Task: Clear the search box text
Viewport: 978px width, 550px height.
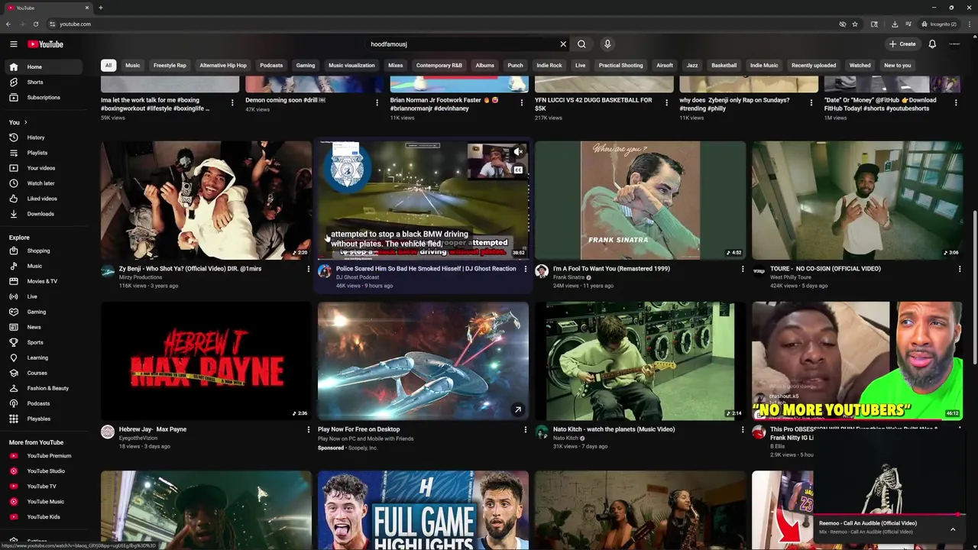Action: [563, 44]
